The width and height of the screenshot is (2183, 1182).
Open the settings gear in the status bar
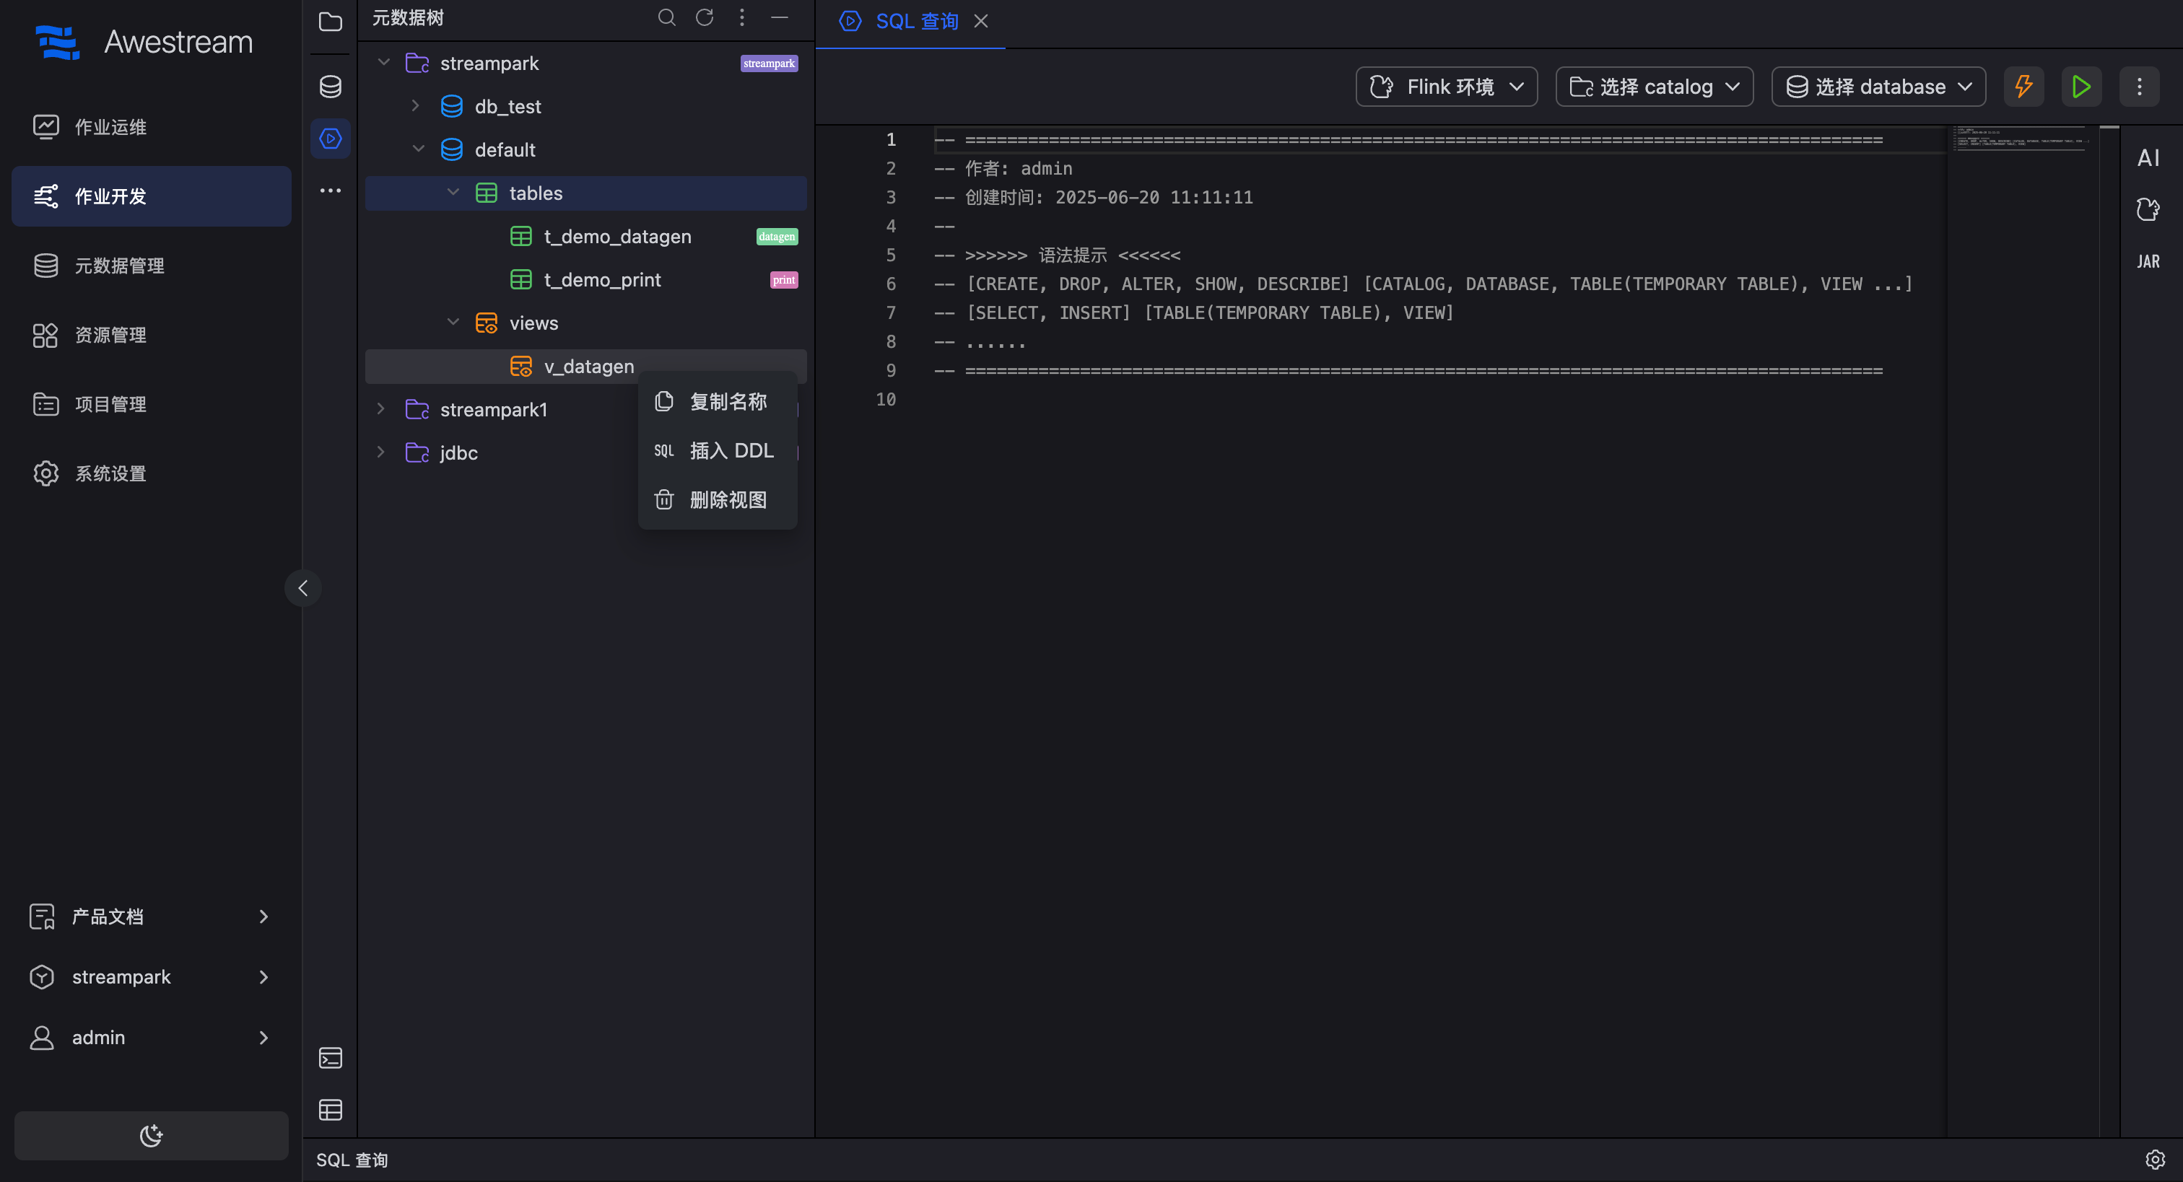coord(2155,1159)
